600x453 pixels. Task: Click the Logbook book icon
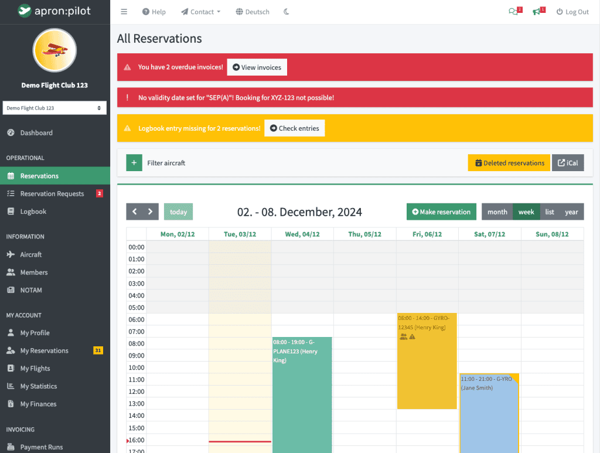coord(11,212)
